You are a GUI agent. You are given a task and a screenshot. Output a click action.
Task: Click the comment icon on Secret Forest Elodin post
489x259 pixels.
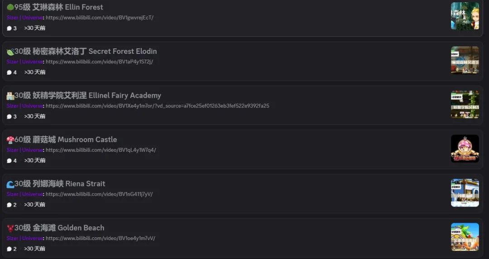[9, 72]
